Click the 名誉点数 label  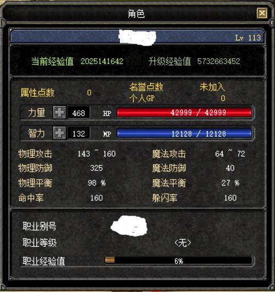point(146,87)
